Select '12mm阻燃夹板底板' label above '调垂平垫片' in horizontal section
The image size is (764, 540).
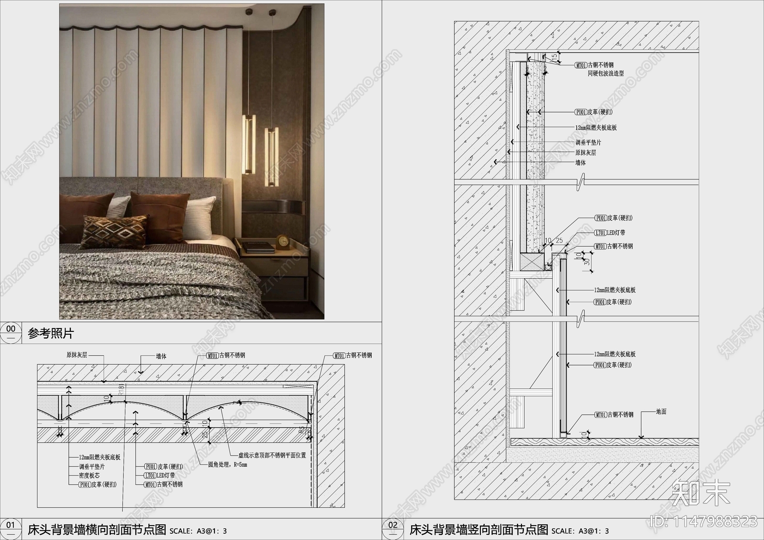[x=100, y=457]
